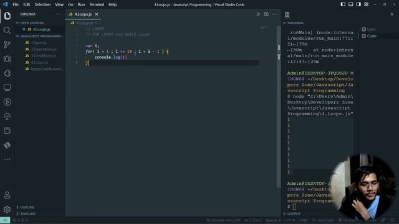The image size is (399, 224).
Task: Click the remote window indicator in status bar
Action: pyautogui.click(x=5, y=220)
